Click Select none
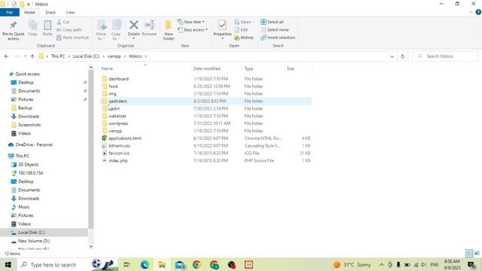This screenshot has width=482, height=271. click(274, 30)
